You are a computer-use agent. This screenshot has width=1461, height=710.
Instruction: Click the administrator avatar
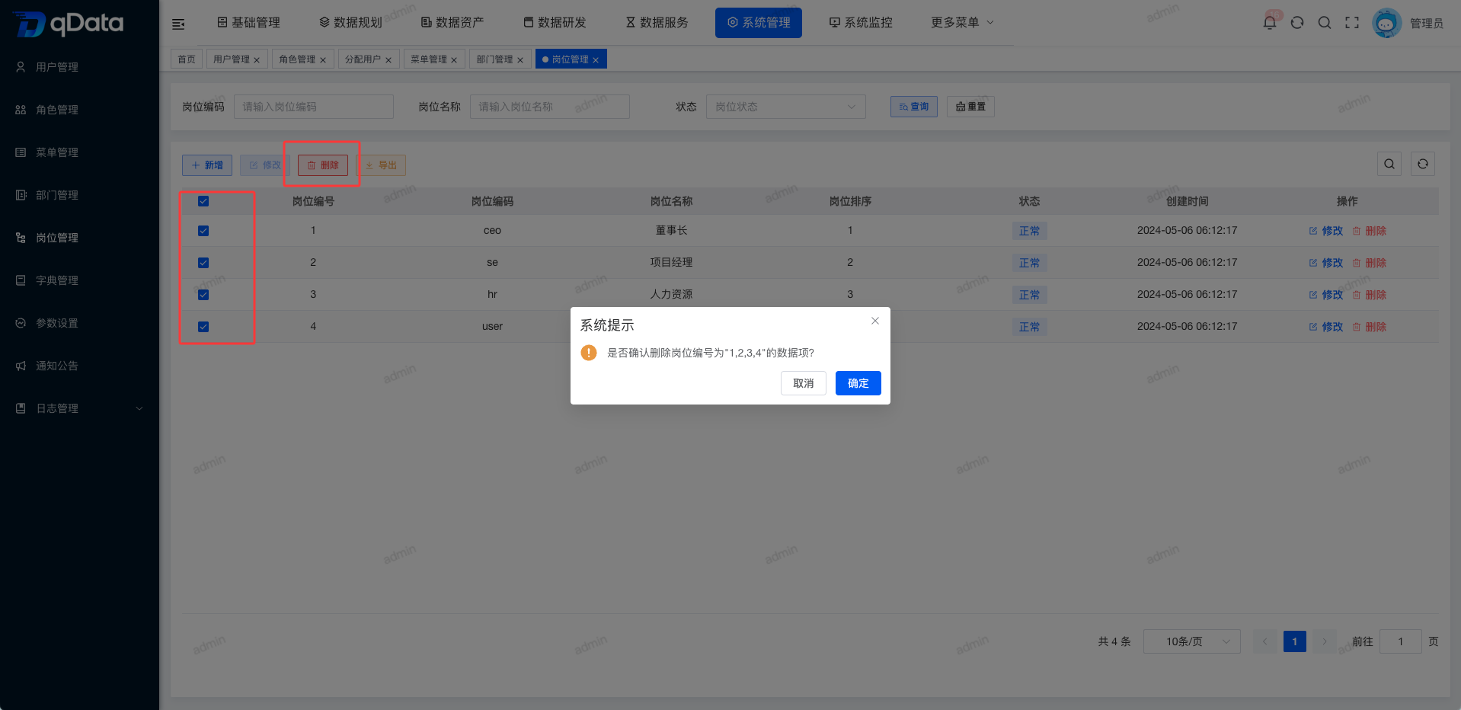pos(1386,23)
